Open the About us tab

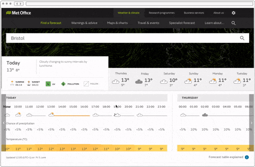pos(218,13)
